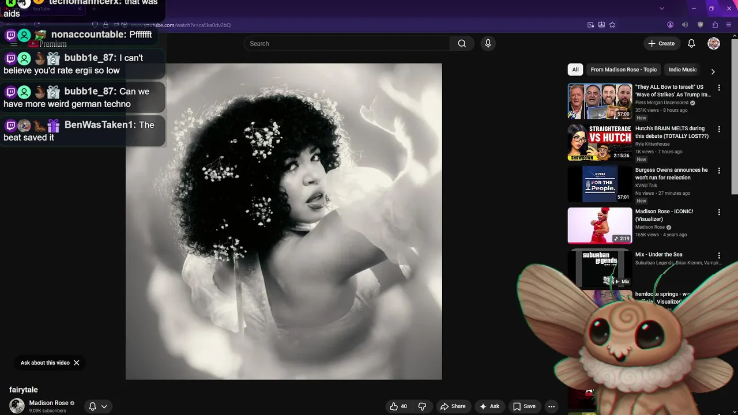Bookmark this page with the star icon
The width and height of the screenshot is (738, 415).
click(x=612, y=25)
